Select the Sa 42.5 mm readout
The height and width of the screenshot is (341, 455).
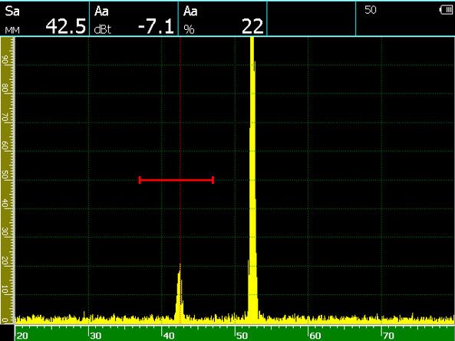click(45, 19)
